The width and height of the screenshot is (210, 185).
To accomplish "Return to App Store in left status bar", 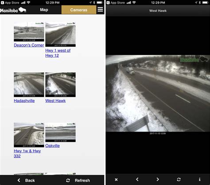I will (x=10, y=3).
